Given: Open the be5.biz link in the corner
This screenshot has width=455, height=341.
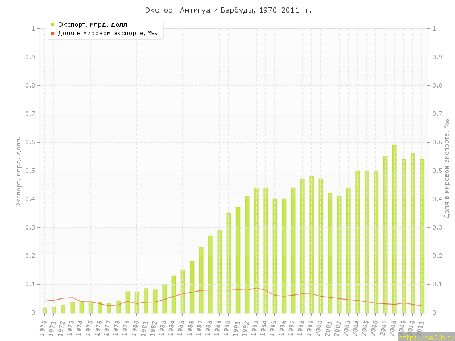Looking at the screenshot, I should pos(427,337).
